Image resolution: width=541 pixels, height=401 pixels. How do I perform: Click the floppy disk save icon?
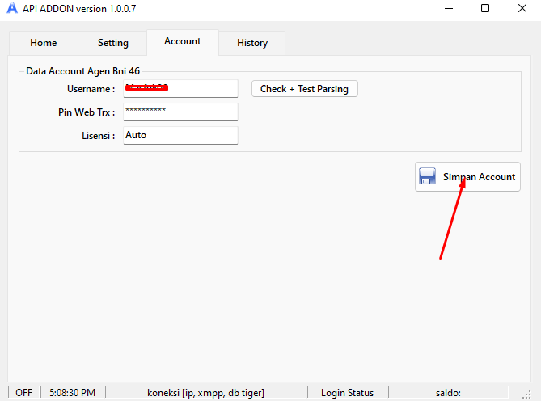pyautogui.click(x=428, y=176)
